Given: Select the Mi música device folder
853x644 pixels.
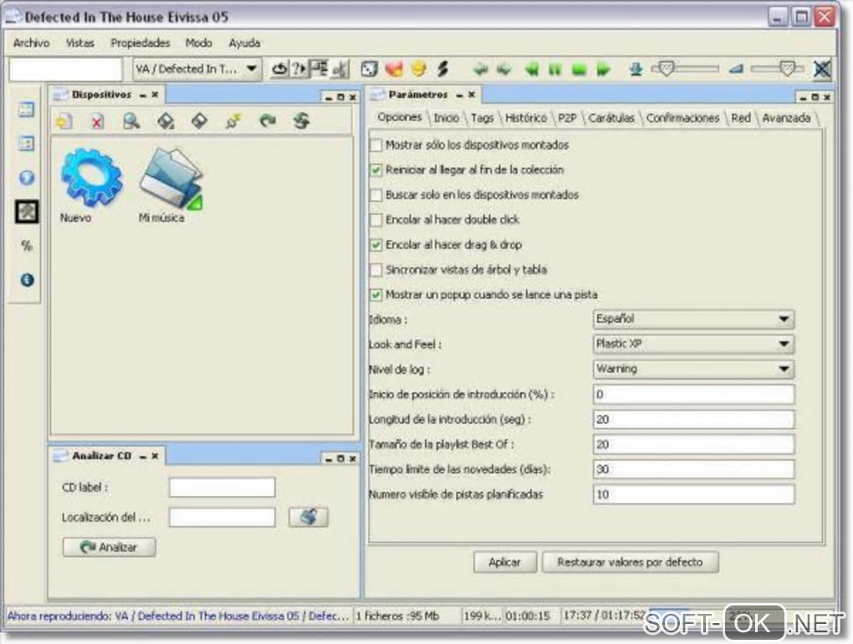Looking at the screenshot, I should pos(171,179).
